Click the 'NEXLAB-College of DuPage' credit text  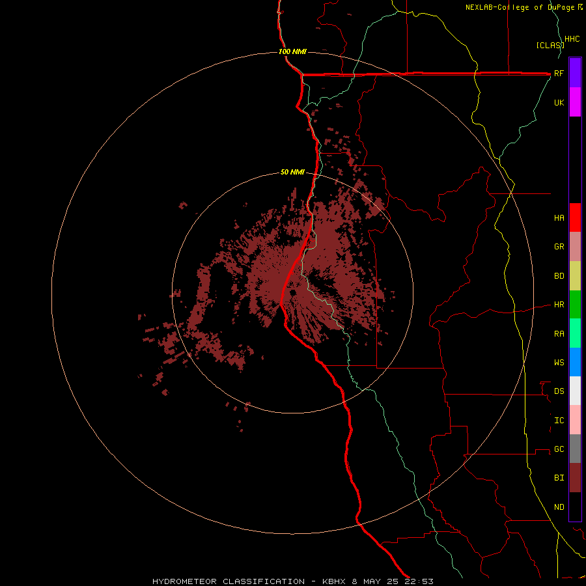tap(521, 7)
